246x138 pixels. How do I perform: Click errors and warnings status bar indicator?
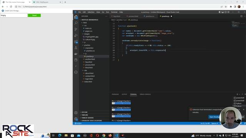[x=78, y=123]
